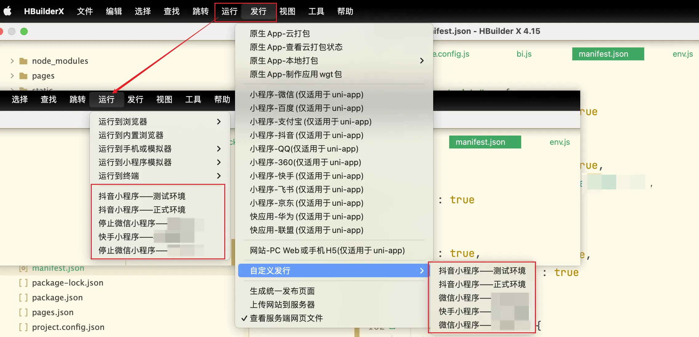Switch to the env.js tab at top
Viewport: 699px width, 337px height.
click(683, 54)
